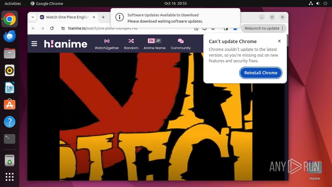
Task: Go forward in browser history
Action: pyautogui.click(x=43, y=28)
